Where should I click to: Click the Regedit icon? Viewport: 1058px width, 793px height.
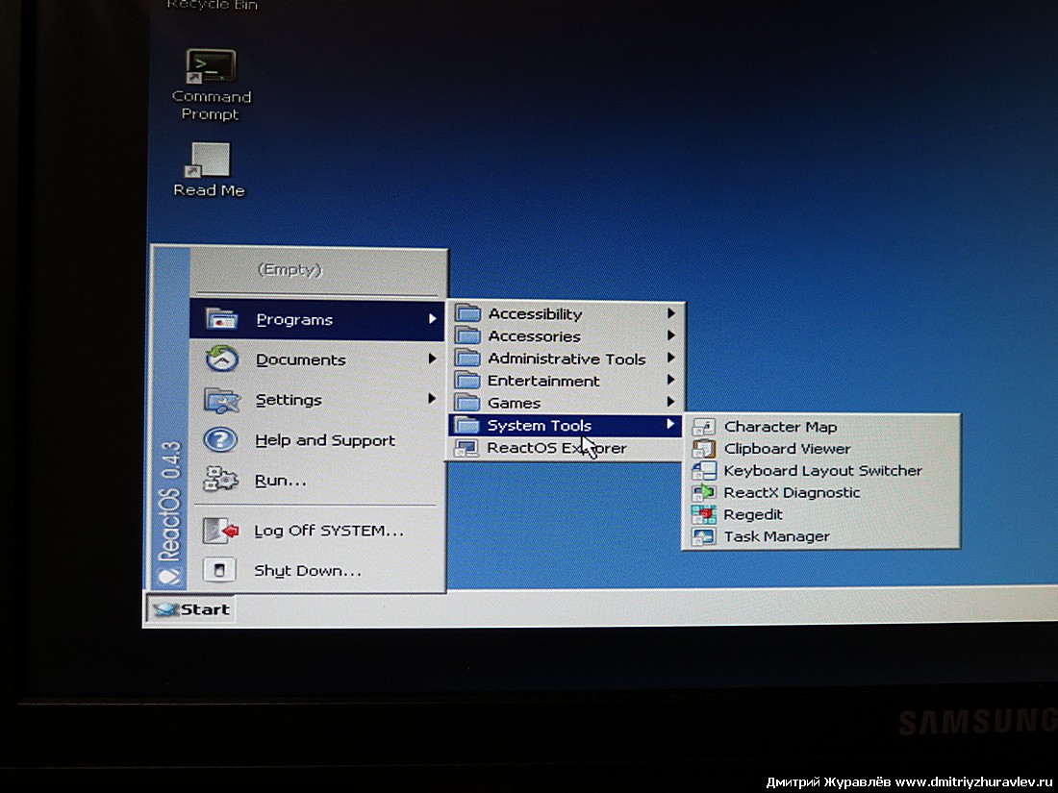[704, 514]
